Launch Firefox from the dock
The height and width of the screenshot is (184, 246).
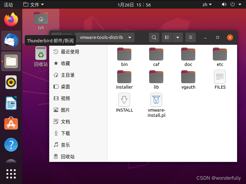pyautogui.click(x=11, y=20)
